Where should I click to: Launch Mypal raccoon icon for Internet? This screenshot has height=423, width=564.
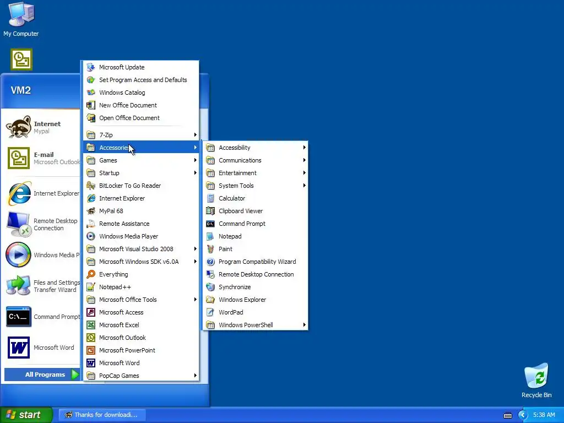tap(18, 127)
